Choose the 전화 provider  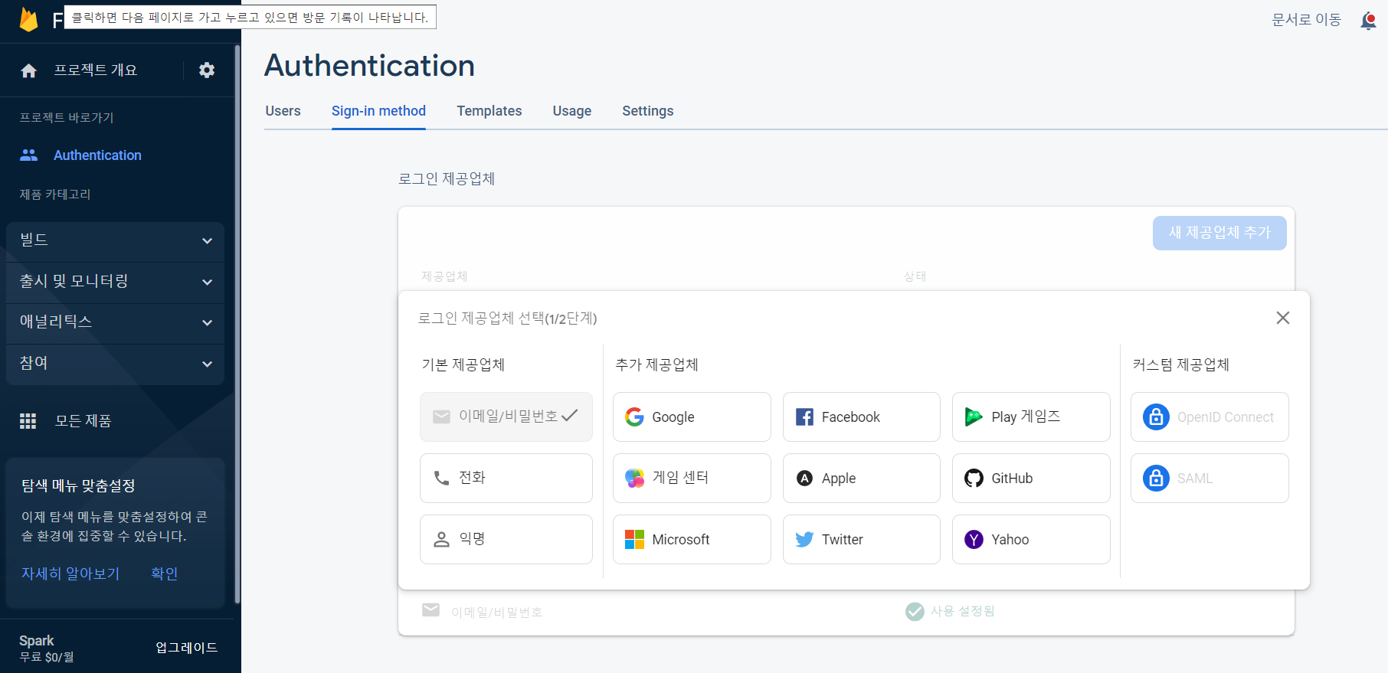pyautogui.click(x=506, y=478)
